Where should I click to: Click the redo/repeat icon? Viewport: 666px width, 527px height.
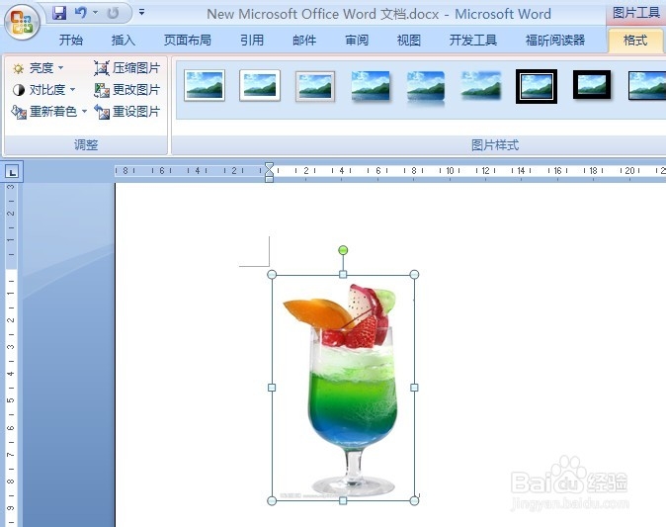pos(113,13)
